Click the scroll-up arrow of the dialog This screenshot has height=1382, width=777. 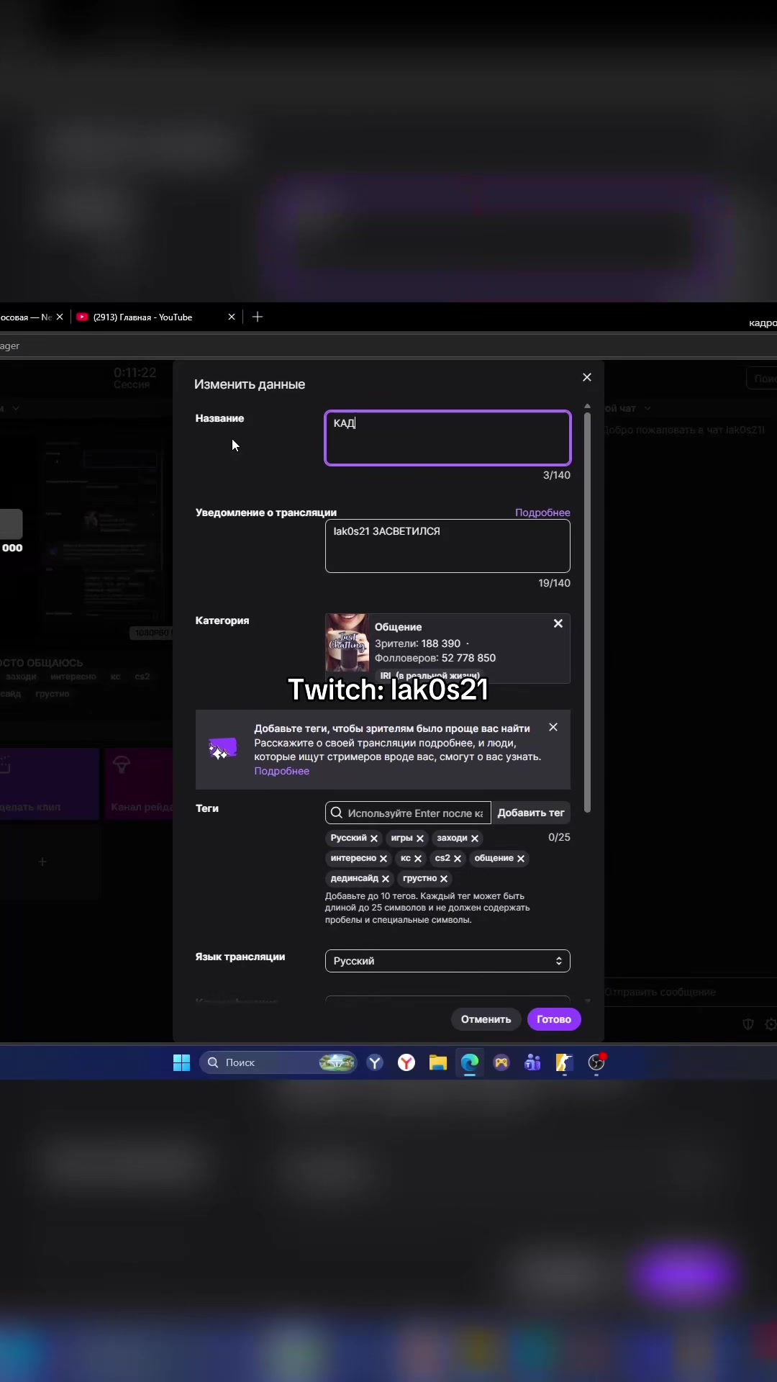pos(587,407)
